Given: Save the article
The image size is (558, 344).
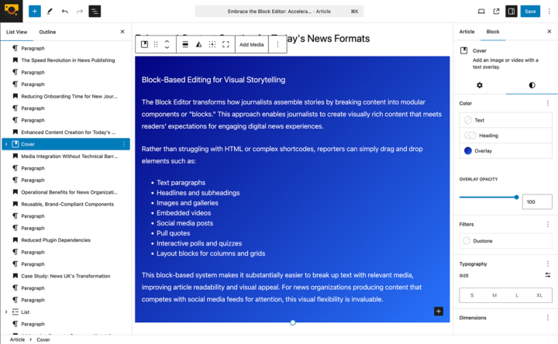Looking at the screenshot, I should tap(530, 12).
